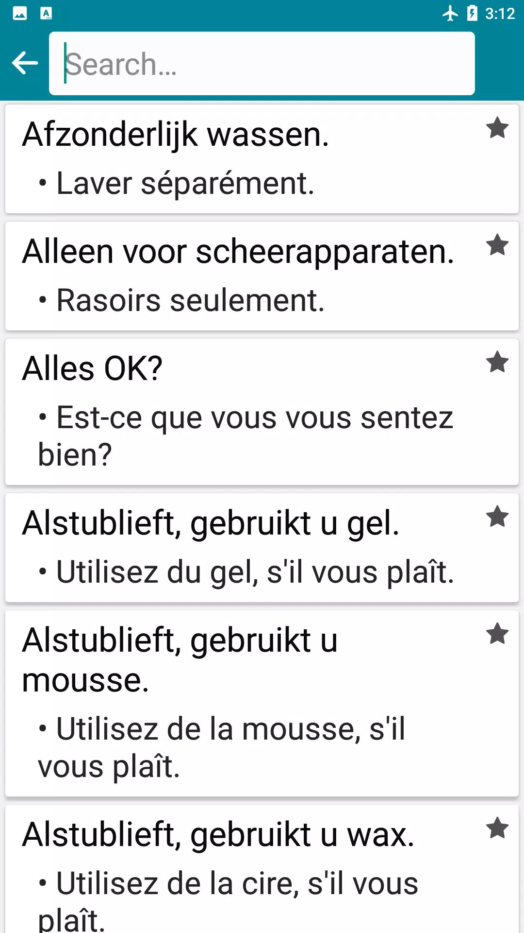Image resolution: width=524 pixels, height=933 pixels.
Task: Open 'Alstublieft, gebruikt u mousse.' entry
Action: click(x=180, y=659)
